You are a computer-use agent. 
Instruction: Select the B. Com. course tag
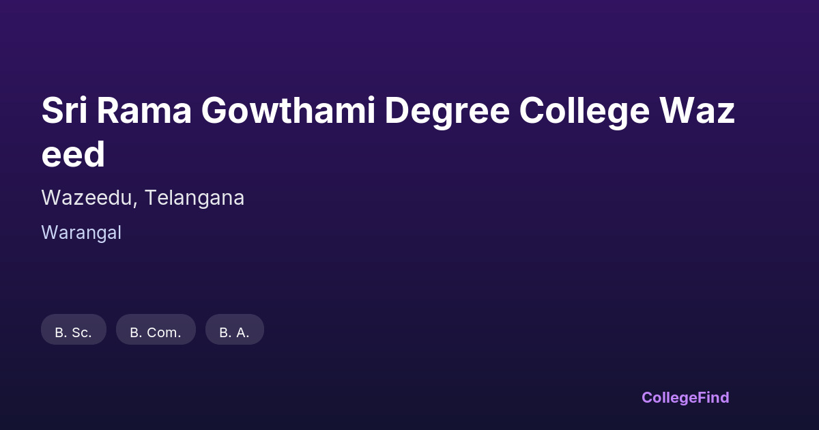pyautogui.click(x=156, y=330)
